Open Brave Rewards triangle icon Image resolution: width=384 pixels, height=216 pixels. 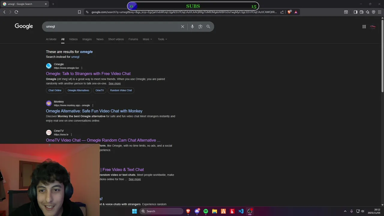296,12
